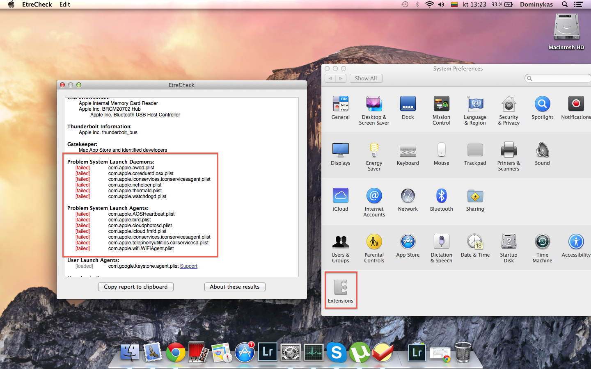Open Printers & Scanners preferences
591x369 pixels.
(x=509, y=157)
